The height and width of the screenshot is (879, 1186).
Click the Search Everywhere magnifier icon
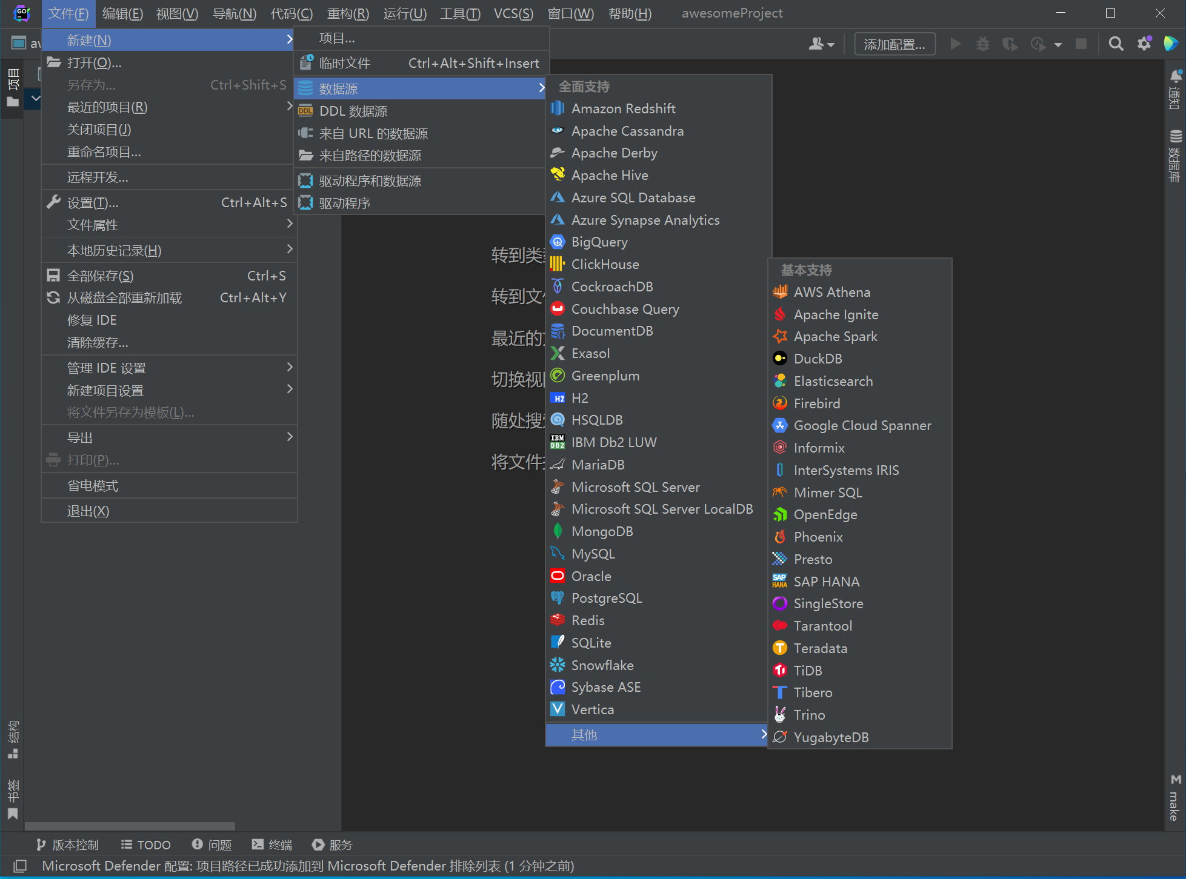tap(1116, 44)
